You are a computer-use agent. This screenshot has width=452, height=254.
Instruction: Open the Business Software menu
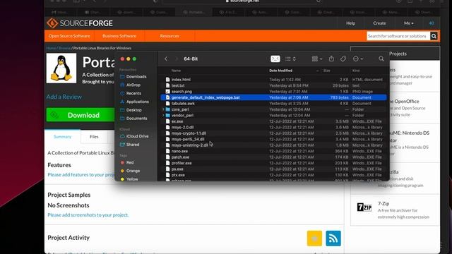119,36
